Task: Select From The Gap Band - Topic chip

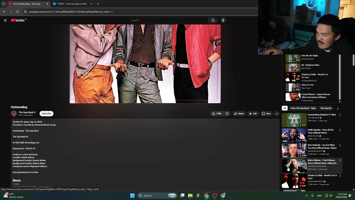Action: click(x=303, y=108)
